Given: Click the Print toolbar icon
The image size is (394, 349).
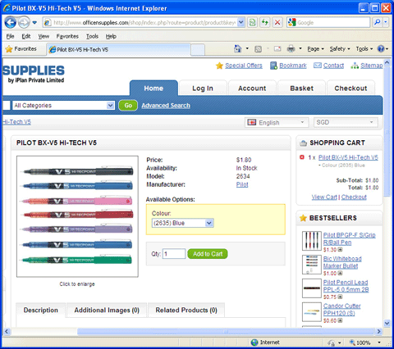Looking at the screenshot, I should [x=291, y=49].
